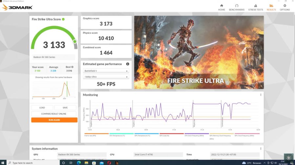Screen dimensions: 295x165
Task: Open the 1440p Ultra resolution dropdown
Action: coord(106,77)
